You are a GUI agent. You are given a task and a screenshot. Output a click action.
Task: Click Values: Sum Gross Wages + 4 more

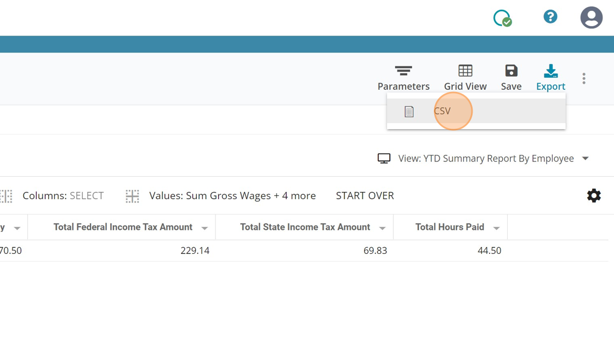[232, 196]
